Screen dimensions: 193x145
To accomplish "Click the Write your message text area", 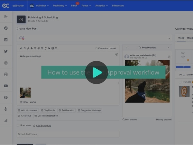I will [x=68, y=68].
